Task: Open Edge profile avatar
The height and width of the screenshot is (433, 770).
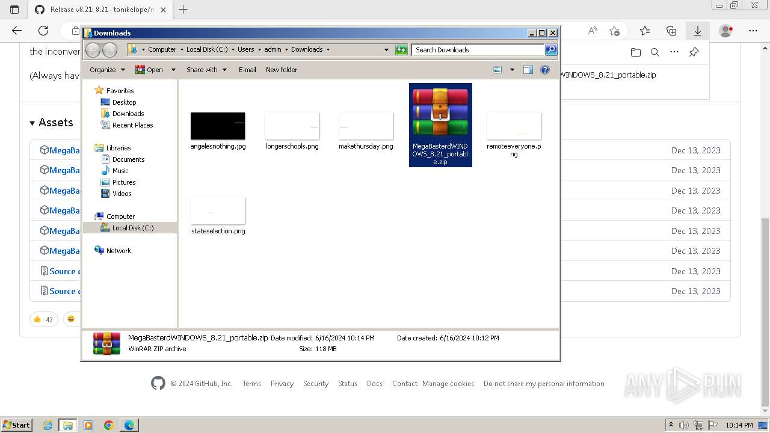Action: click(x=726, y=30)
